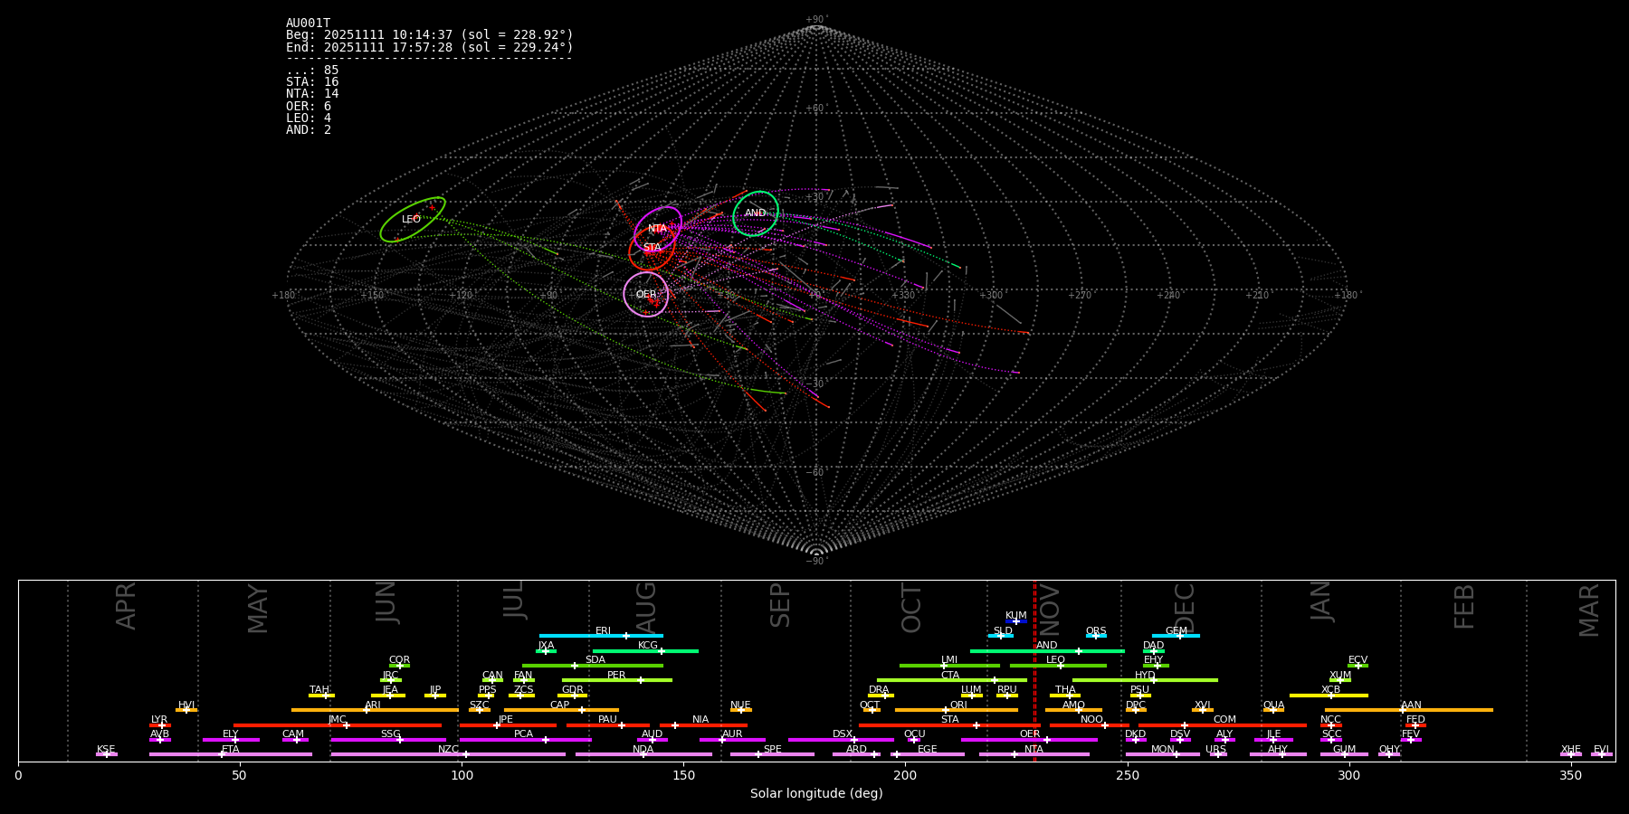Click the DSX shower bar in timeline

point(841,740)
